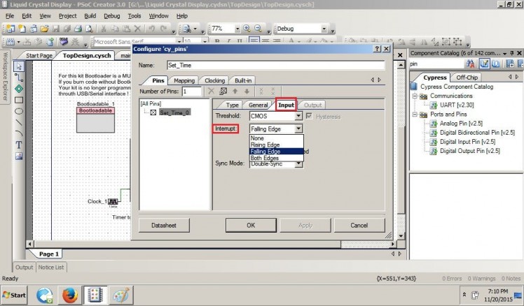Viewport: 524px width, 306px height.
Task: Open the font name dropdown
Action: click(179, 42)
